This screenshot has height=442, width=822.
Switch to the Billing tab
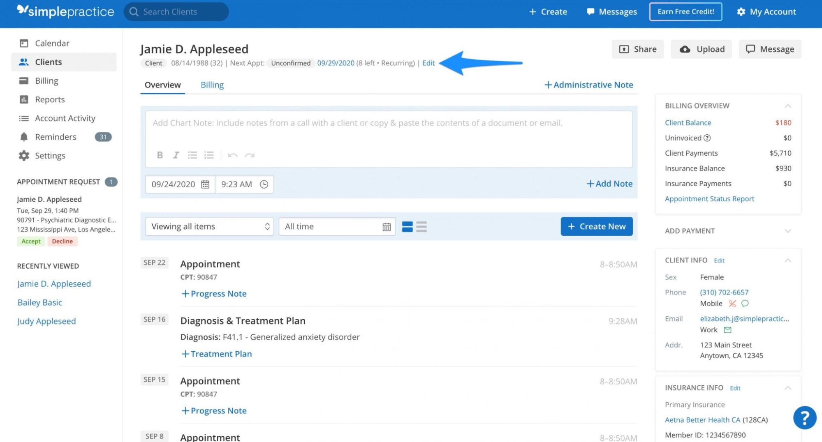point(212,85)
